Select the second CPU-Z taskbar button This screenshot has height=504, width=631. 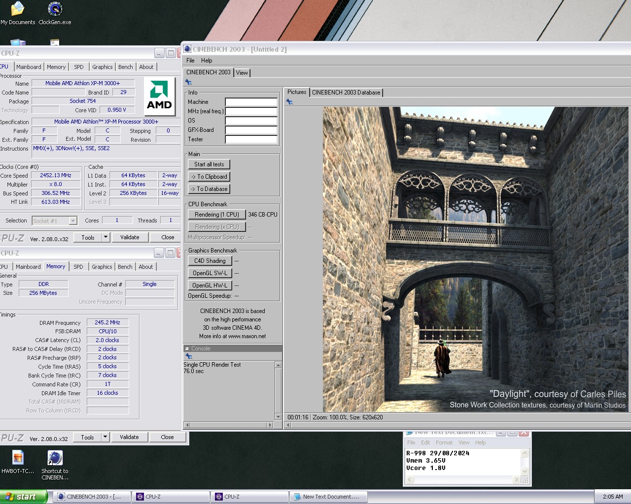[x=250, y=497]
